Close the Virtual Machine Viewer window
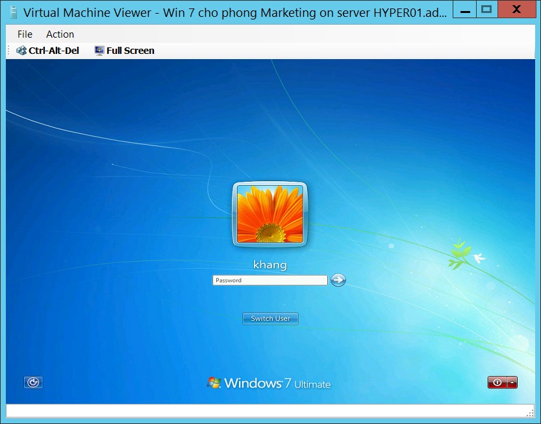 (516, 9)
